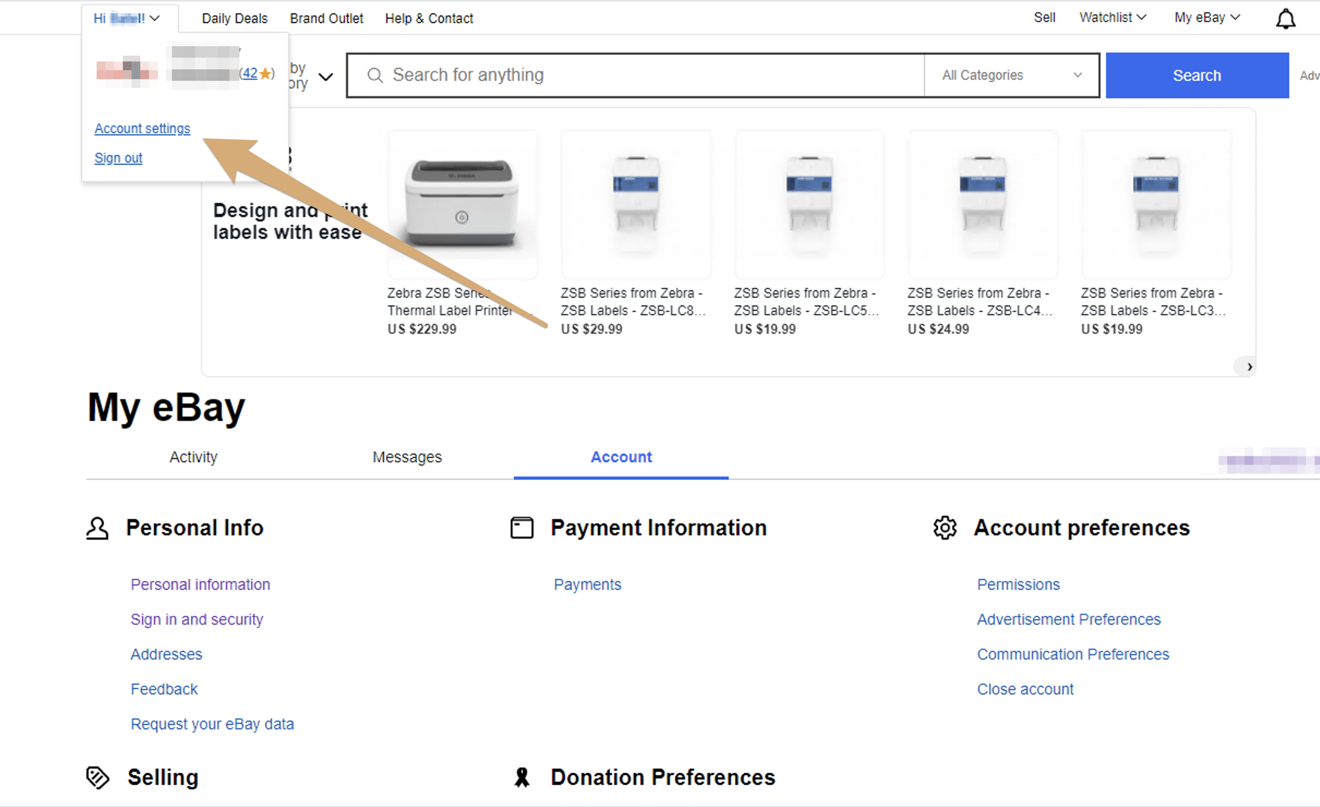Open the notifications bell icon
The width and height of the screenshot is (1320, 807).
(1286, 19)
